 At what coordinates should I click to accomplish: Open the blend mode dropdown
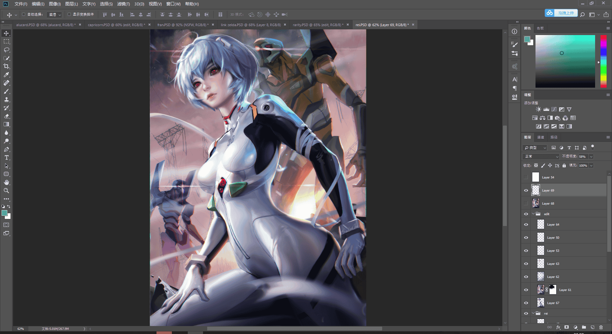point(541,156)
